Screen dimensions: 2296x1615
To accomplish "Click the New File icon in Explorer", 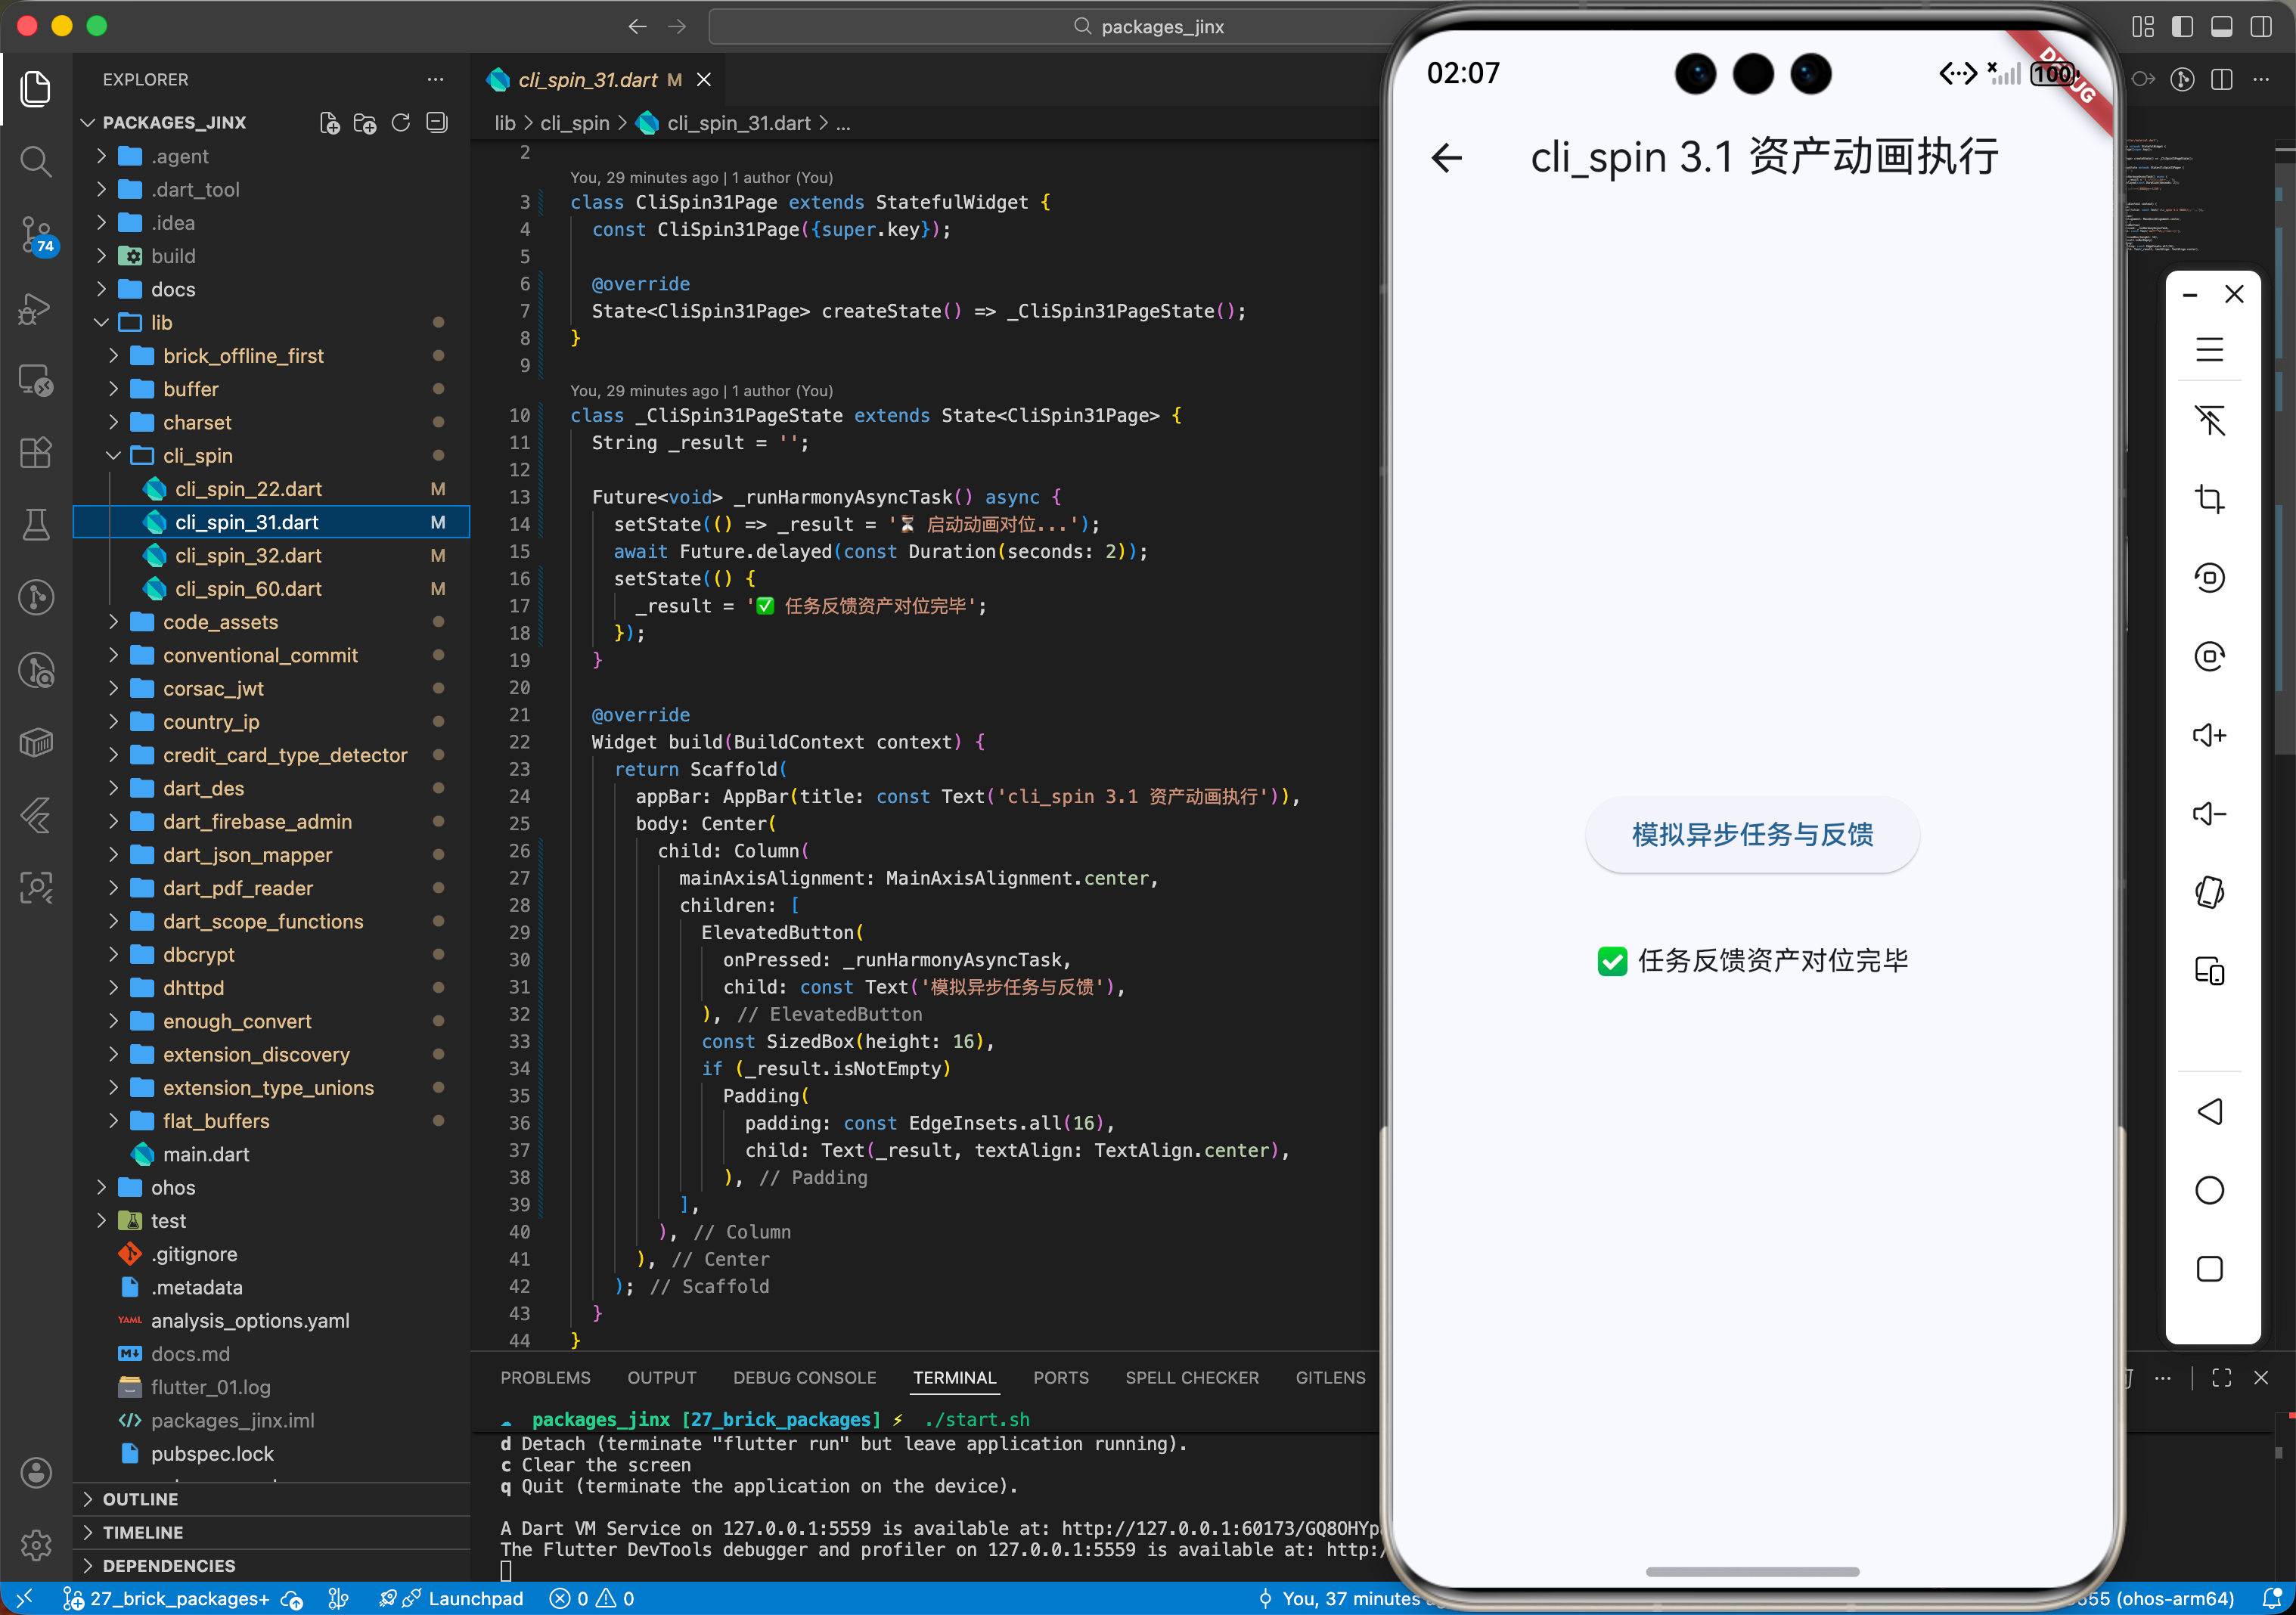I will tap(329, 122).
